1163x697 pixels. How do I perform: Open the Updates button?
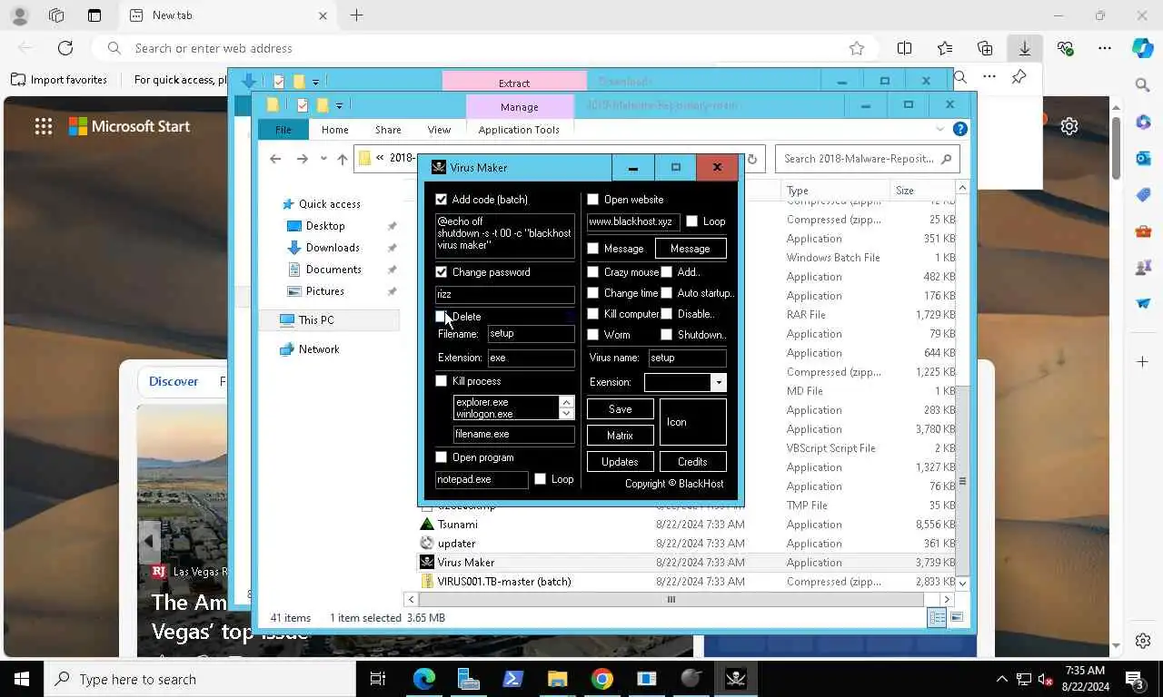click(x=621, y=462)
